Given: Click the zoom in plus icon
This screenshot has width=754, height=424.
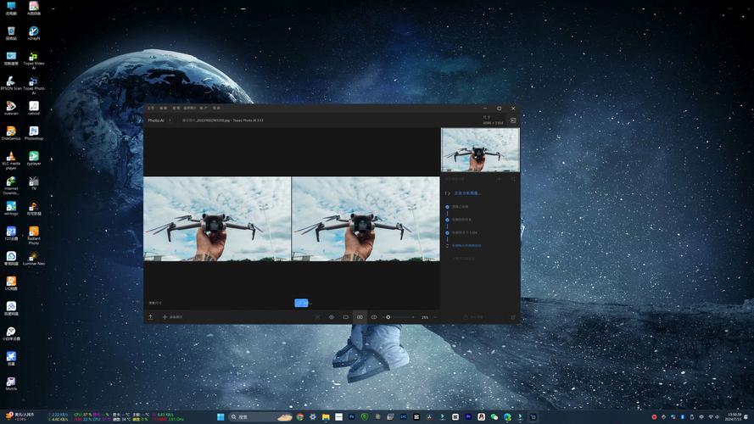Looking at the screenshot, I should 413,317.
